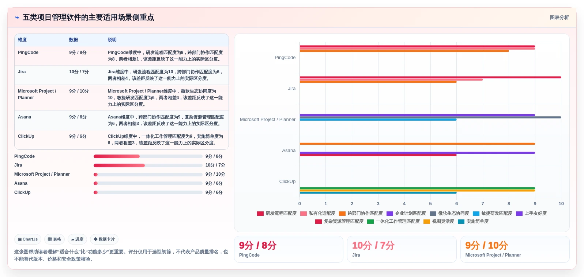Click the Microsoft Project / Planner progress bar
Viewport: 584px width, 277px height.
(x=148, y=175)
